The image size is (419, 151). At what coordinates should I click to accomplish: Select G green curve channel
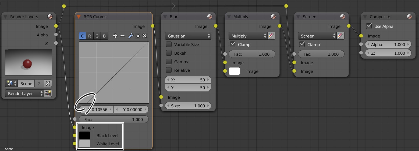(97, 36)
